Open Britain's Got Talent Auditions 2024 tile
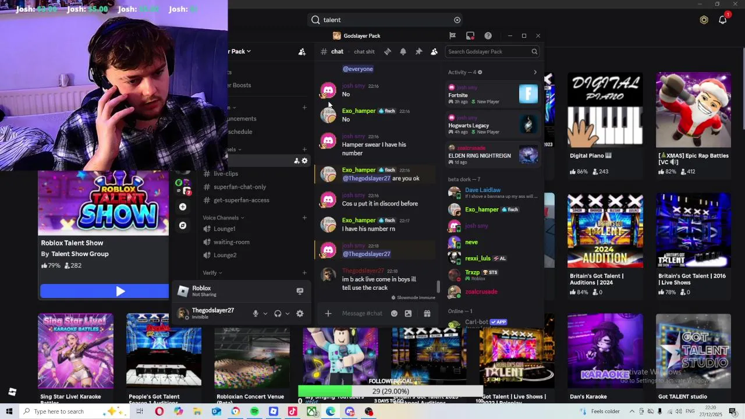The image size is (745, 419). click(x=605, y=230)
